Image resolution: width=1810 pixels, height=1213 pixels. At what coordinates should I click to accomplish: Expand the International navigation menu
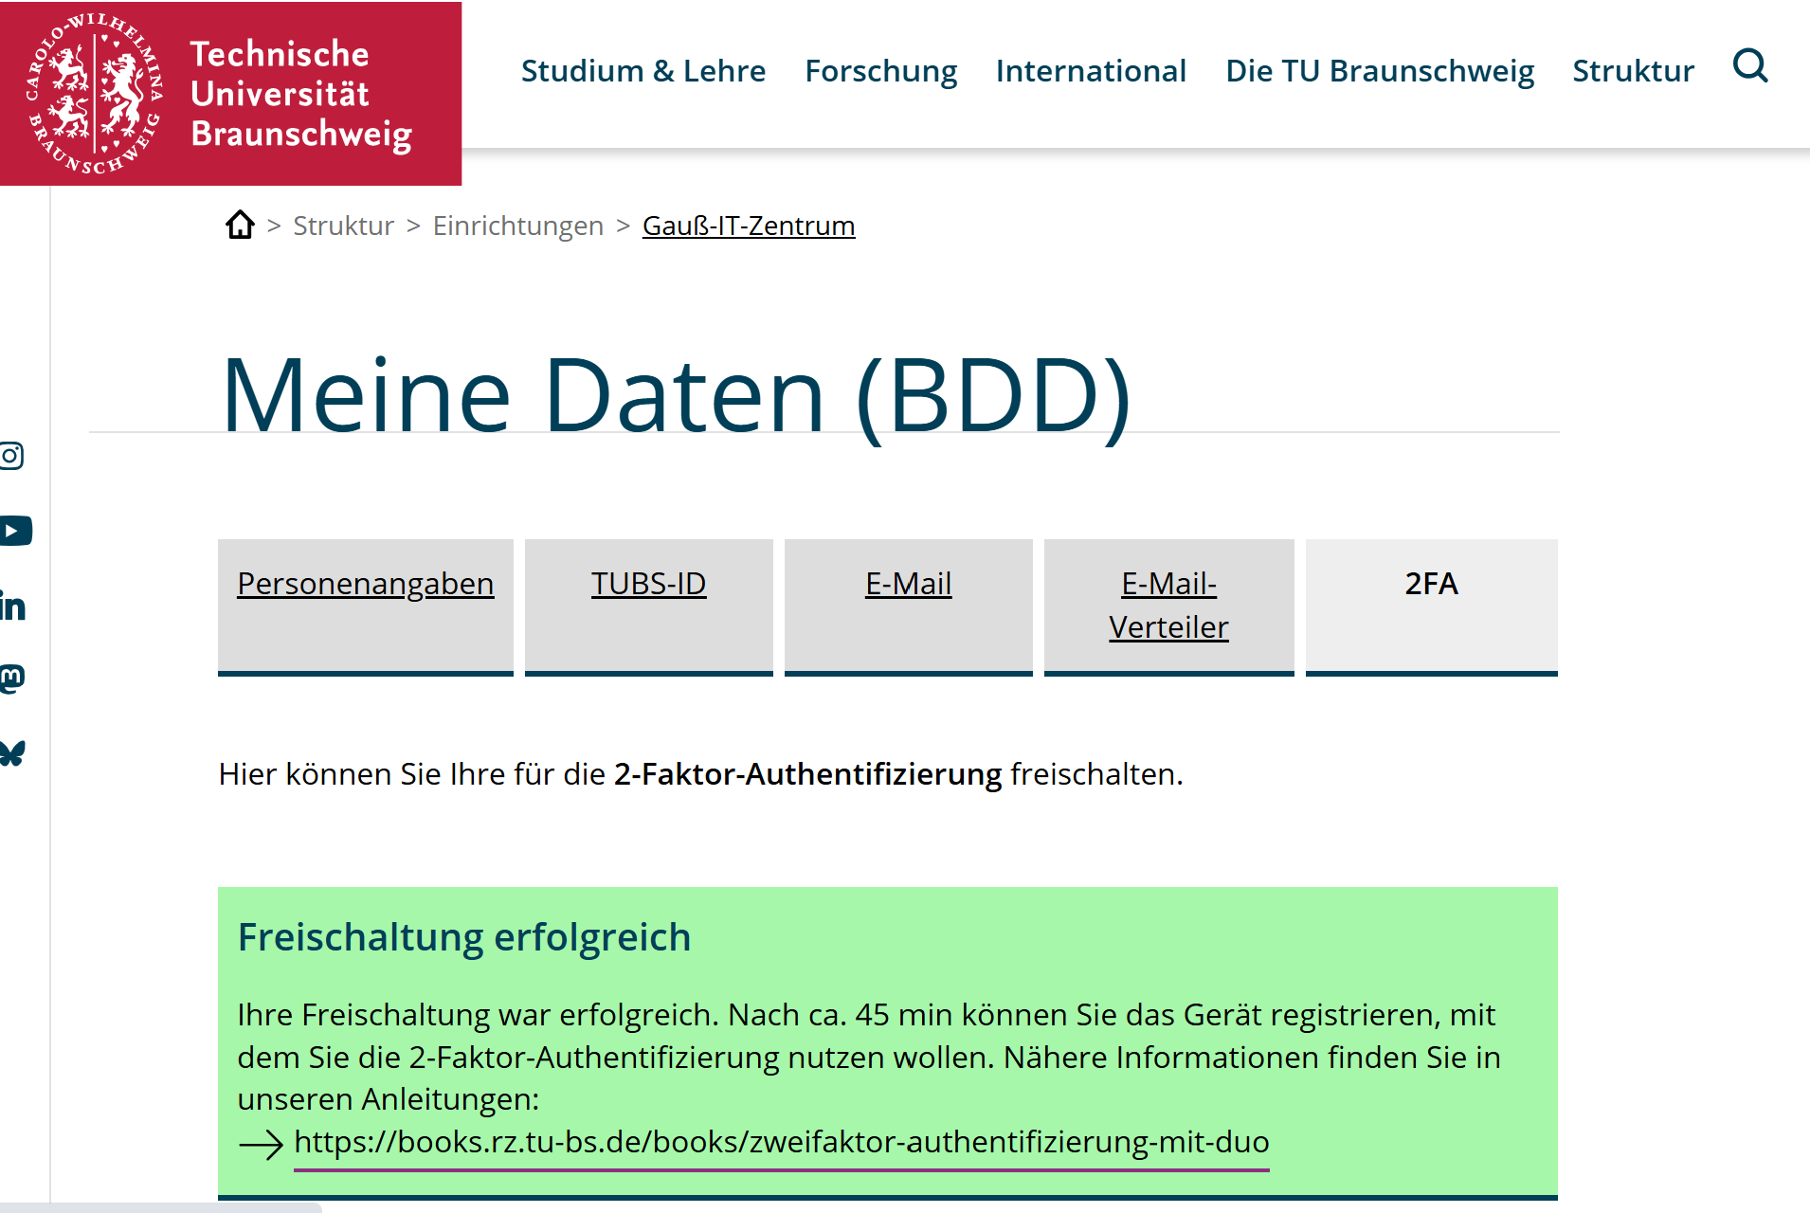click(x=1091, y=71)
